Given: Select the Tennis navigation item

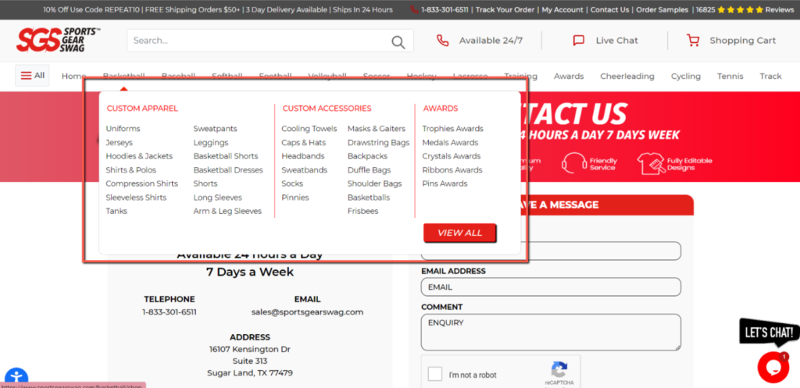Looking at the screenshot, I should [x=730, y=76].
